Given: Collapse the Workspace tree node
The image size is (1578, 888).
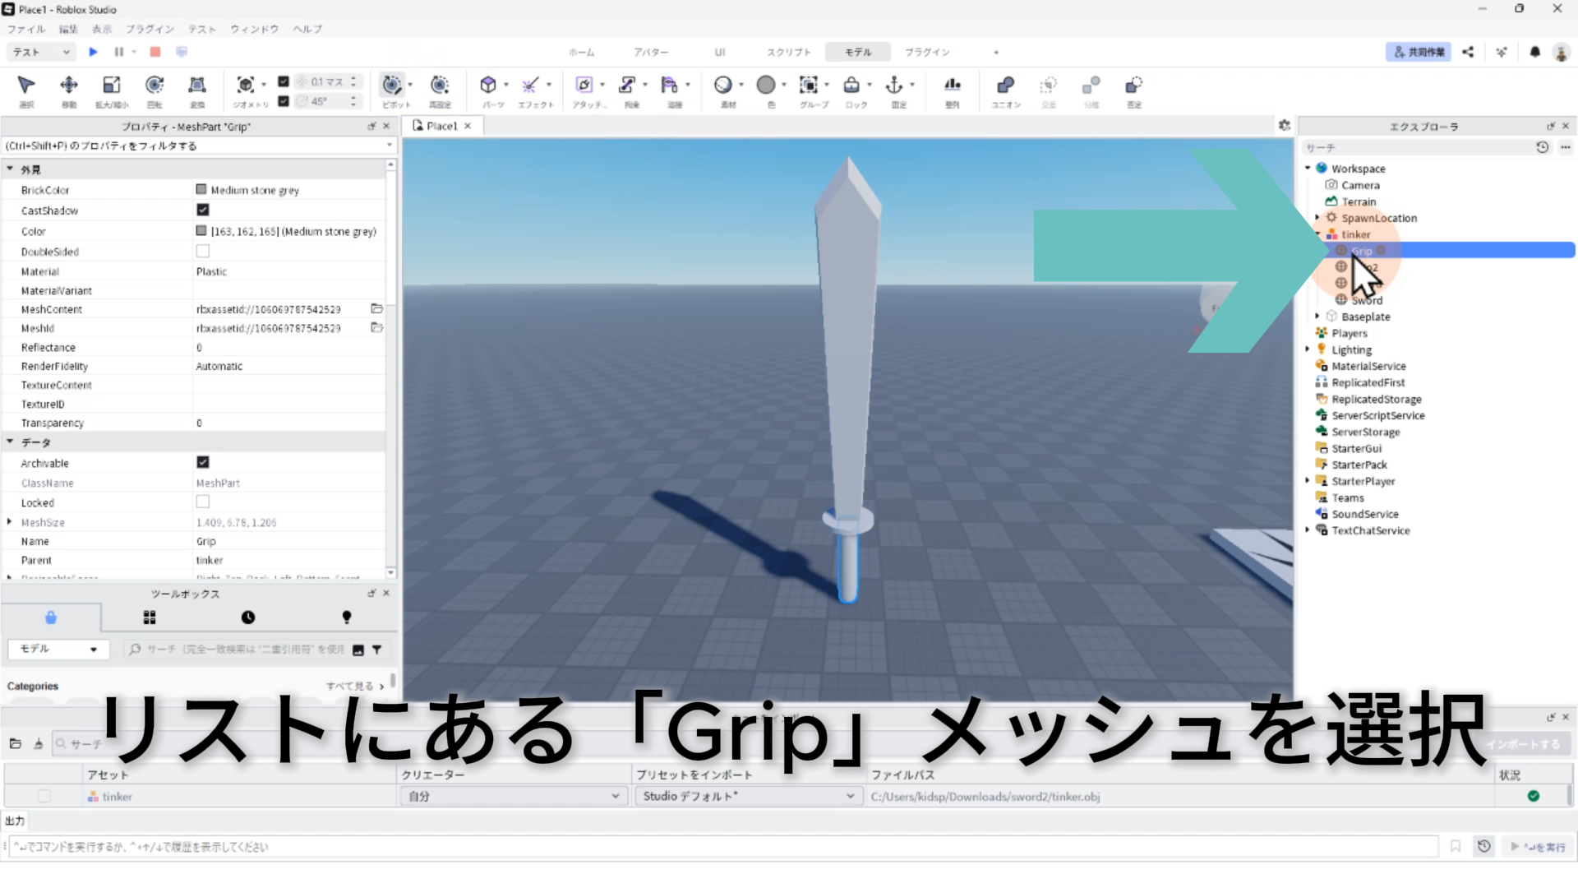Looking at the screenshot, I should click(x=1308, y=169).
